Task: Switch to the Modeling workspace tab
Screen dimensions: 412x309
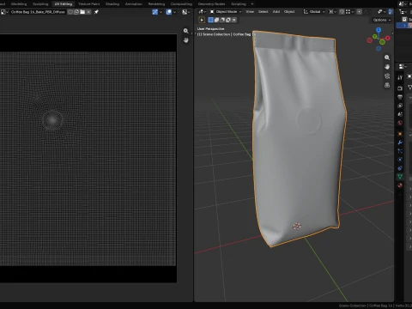Action: [19, 4]
